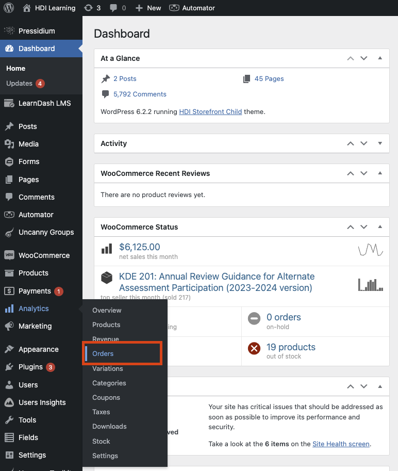Open Revenue from Analytics submenu

[x=106, y=339]
